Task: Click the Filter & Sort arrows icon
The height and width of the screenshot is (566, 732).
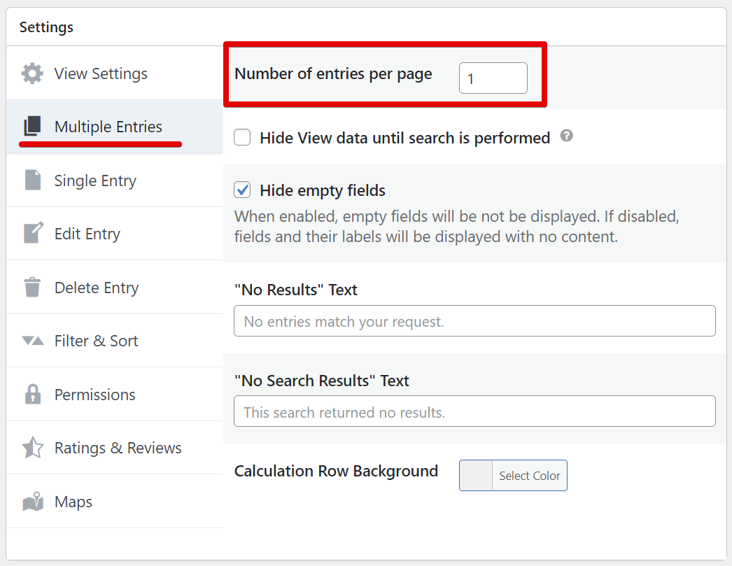Action: coord(33,341)
